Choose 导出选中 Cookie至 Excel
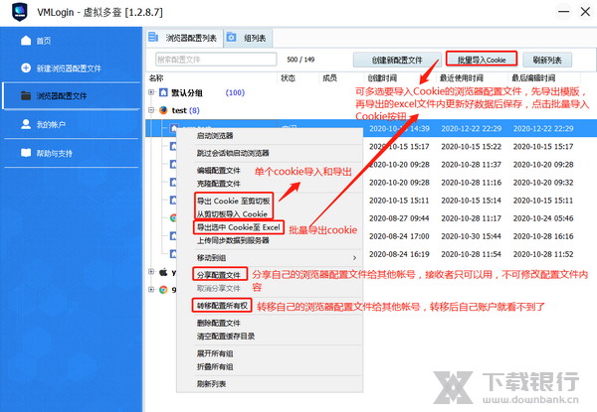597x412 pixels. [239, 227]
